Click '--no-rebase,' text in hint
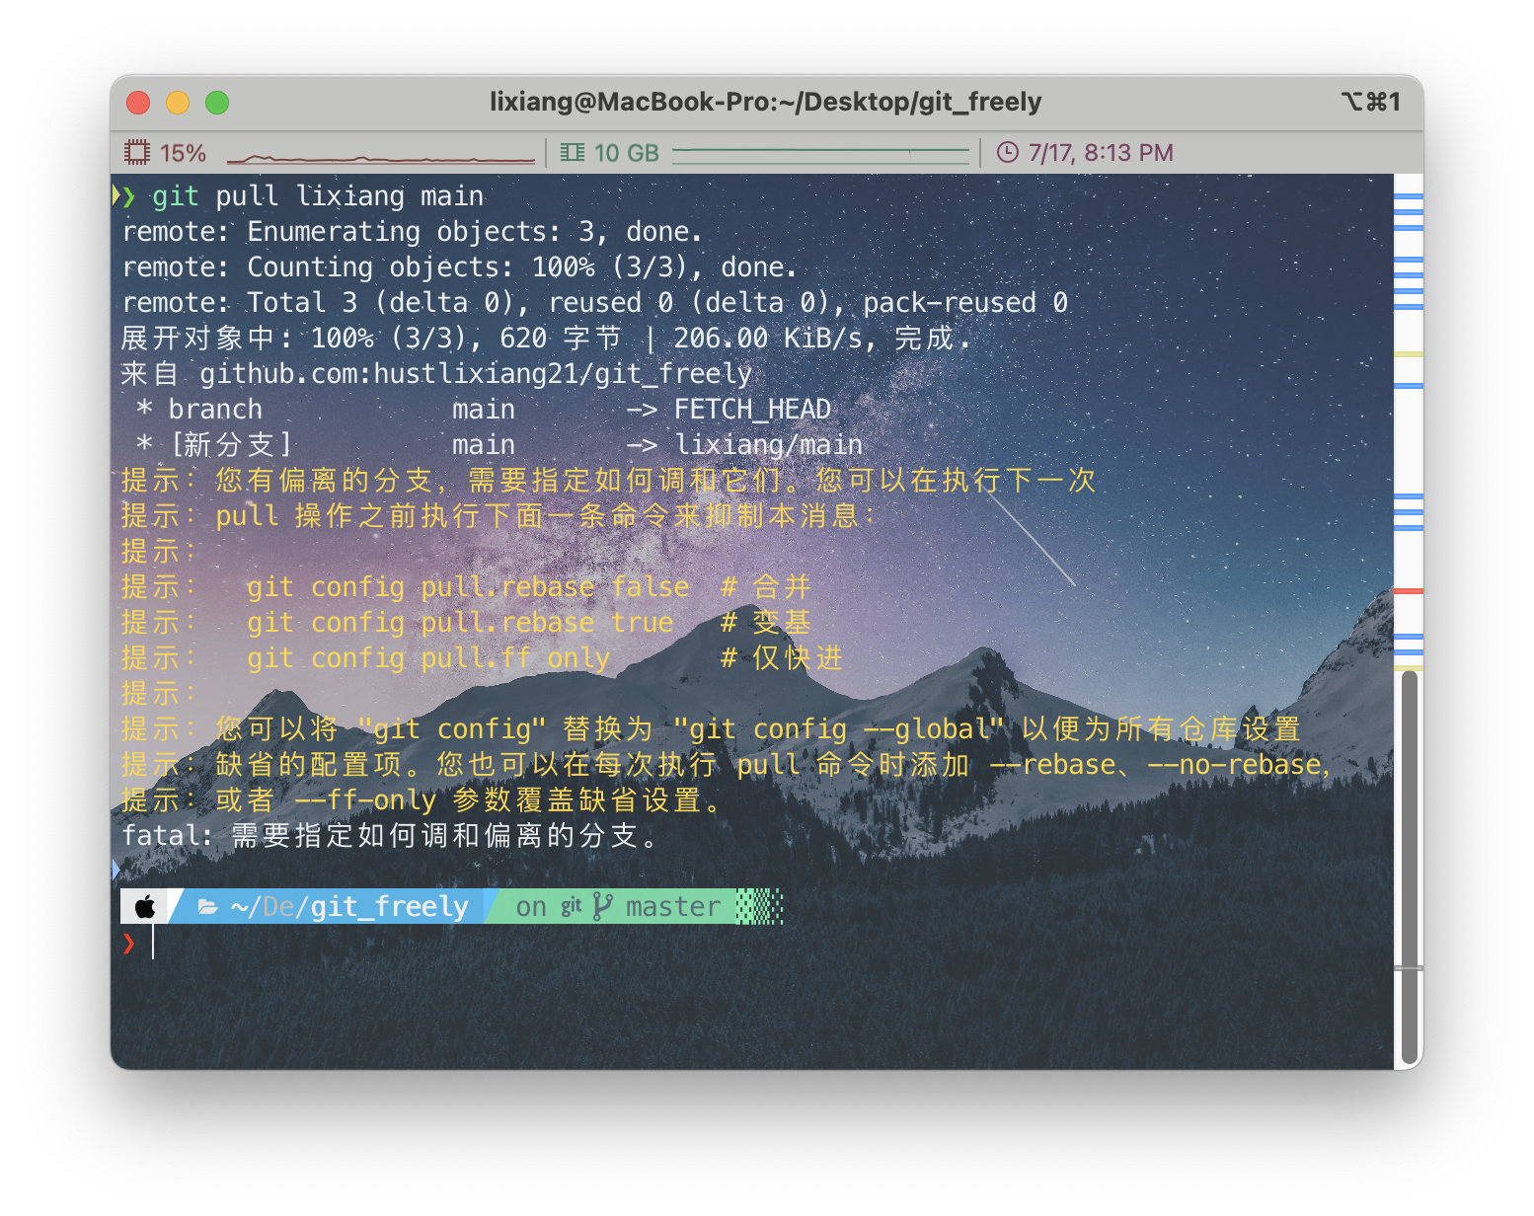The image size is (1534, 1216). pyautogui.click(x=1240, y=764)
